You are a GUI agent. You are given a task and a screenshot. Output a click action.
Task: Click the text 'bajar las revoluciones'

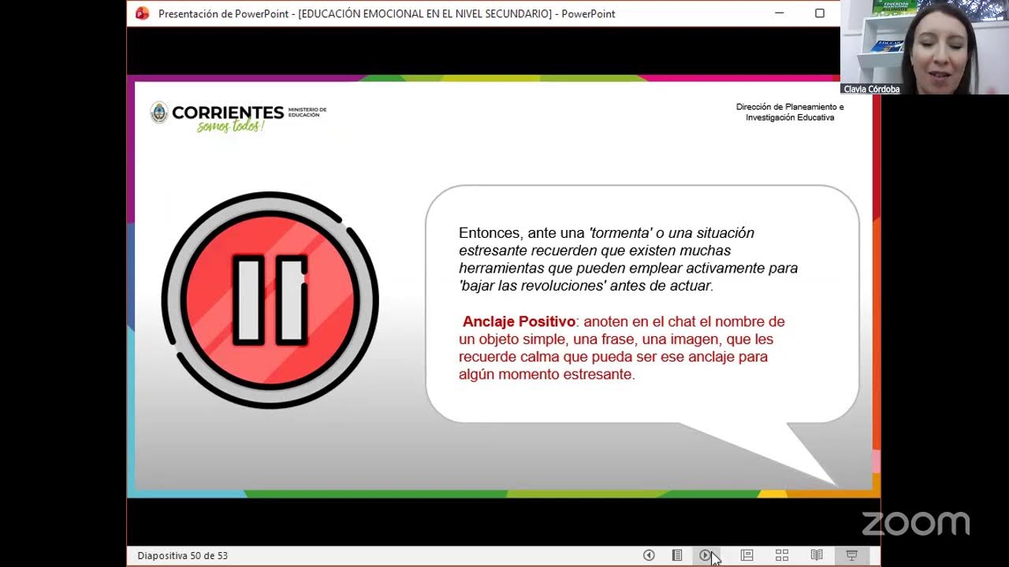coord(532,286)
